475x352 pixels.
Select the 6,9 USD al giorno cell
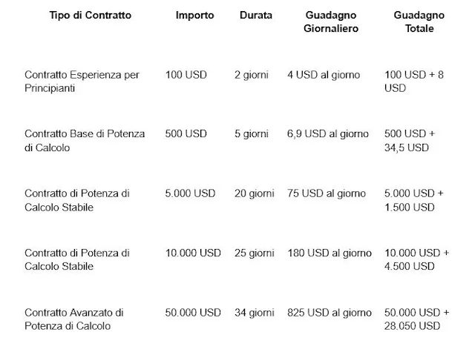pyautogui.click(x=328, y=133)
